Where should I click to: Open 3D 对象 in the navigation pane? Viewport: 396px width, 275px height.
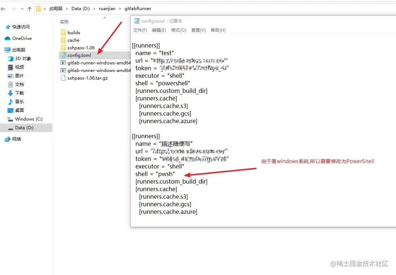pyautogui.click(x=23, y=59)
